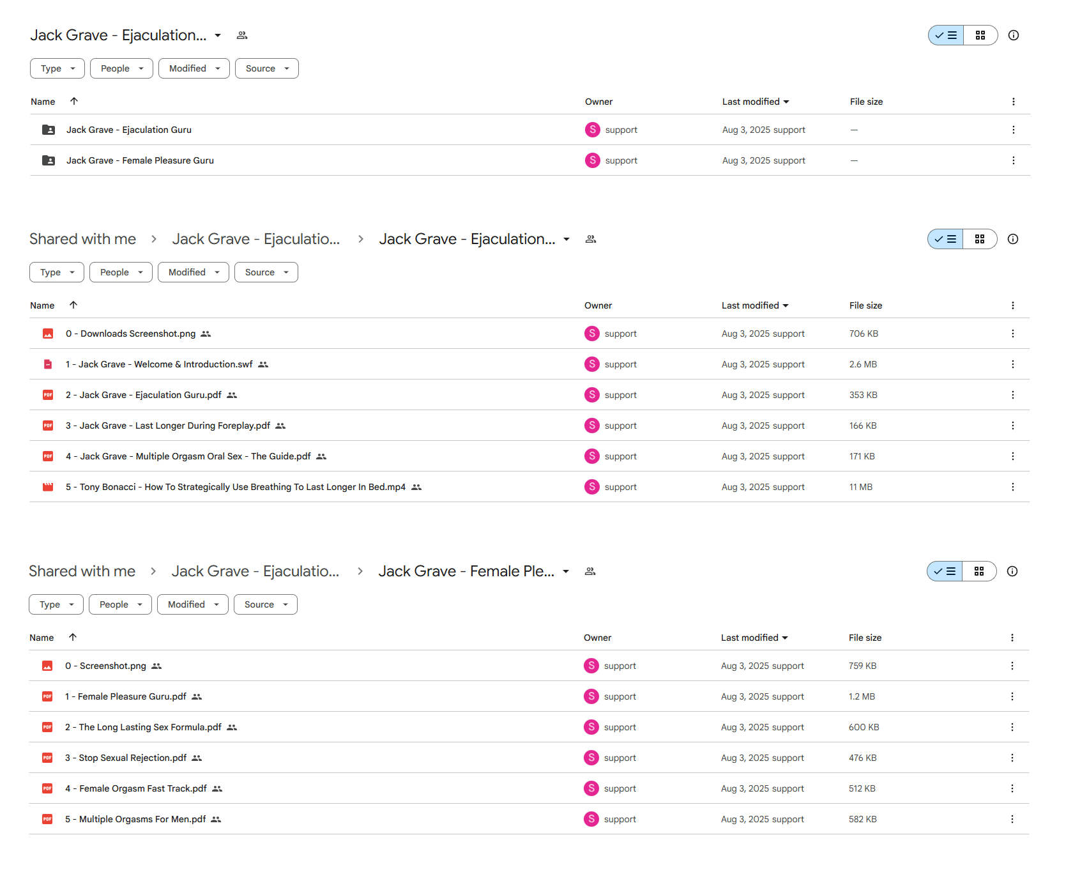Viewport: 1073px width, 874px height.
Task: Switch to grid layout in the Ejaculation... subfolder panel
Action: point(980,239)
